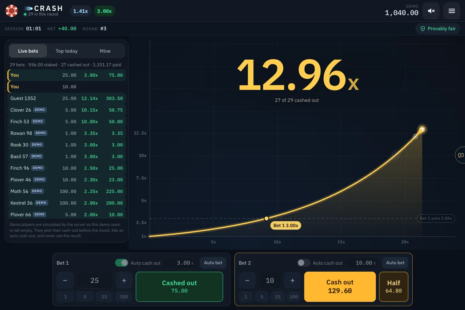
Task: Click the Cashed out 75.00 button
Action: coord(179,287)
